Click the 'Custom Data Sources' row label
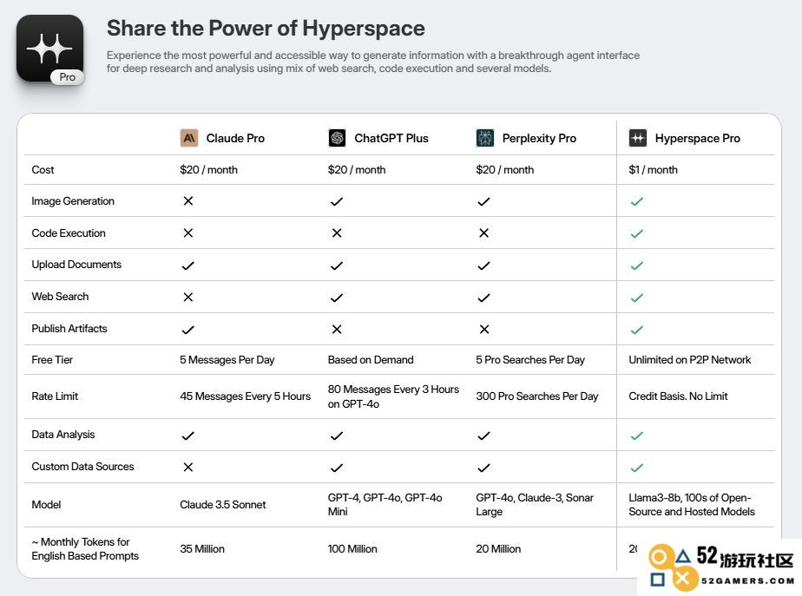 pyautogui.click(x=82, y=467)
